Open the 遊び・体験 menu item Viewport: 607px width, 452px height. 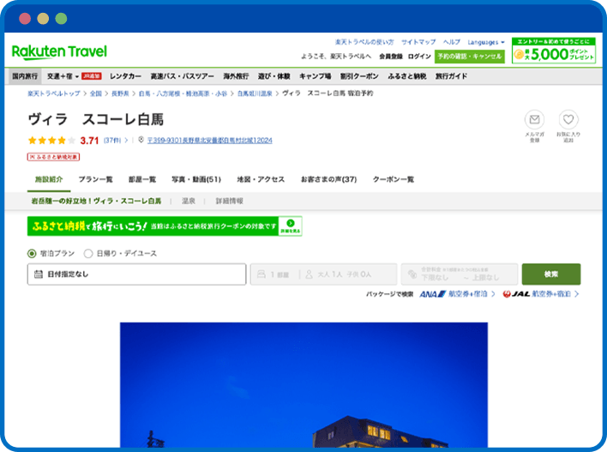coord(273,76)
